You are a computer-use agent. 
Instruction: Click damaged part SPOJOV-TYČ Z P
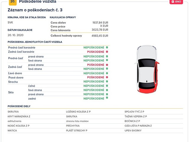[x=134, y=112]
